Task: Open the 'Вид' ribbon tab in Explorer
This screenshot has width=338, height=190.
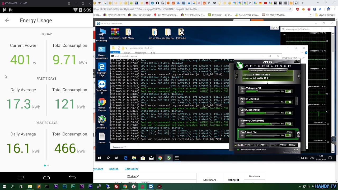Action: click(153, 53)
